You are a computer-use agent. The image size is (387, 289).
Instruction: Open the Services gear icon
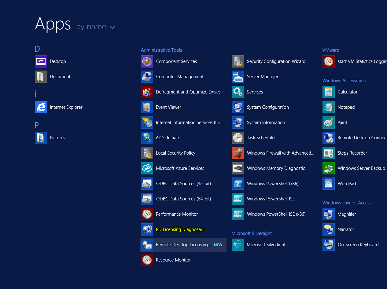tap(238, 92)
